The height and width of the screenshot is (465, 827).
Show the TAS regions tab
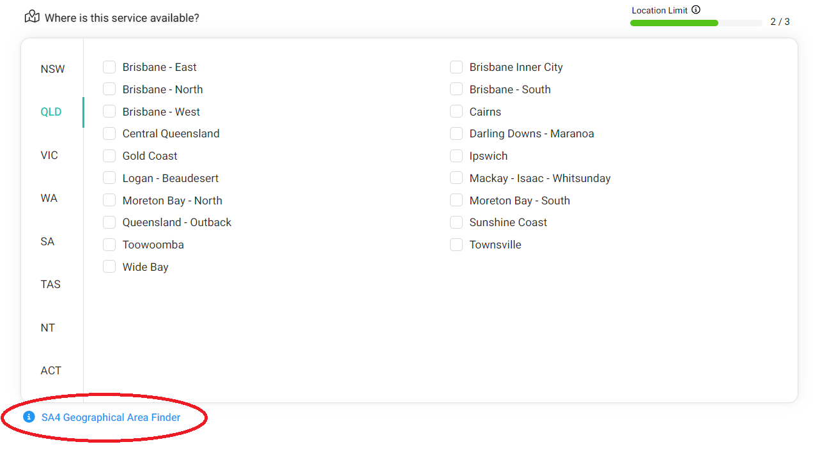pos(50,284)
